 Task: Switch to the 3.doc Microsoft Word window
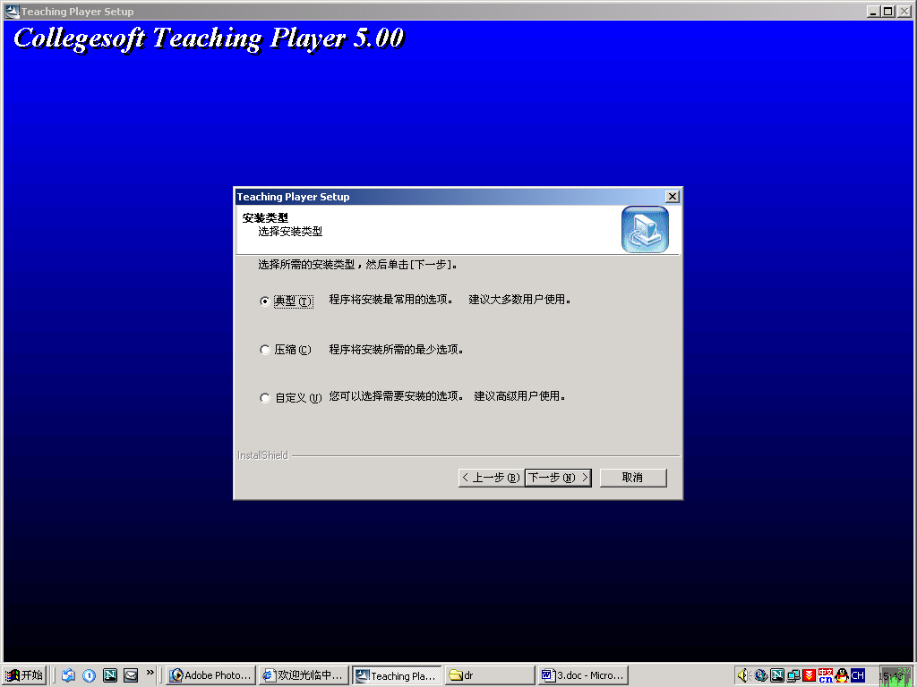(582, 675)
